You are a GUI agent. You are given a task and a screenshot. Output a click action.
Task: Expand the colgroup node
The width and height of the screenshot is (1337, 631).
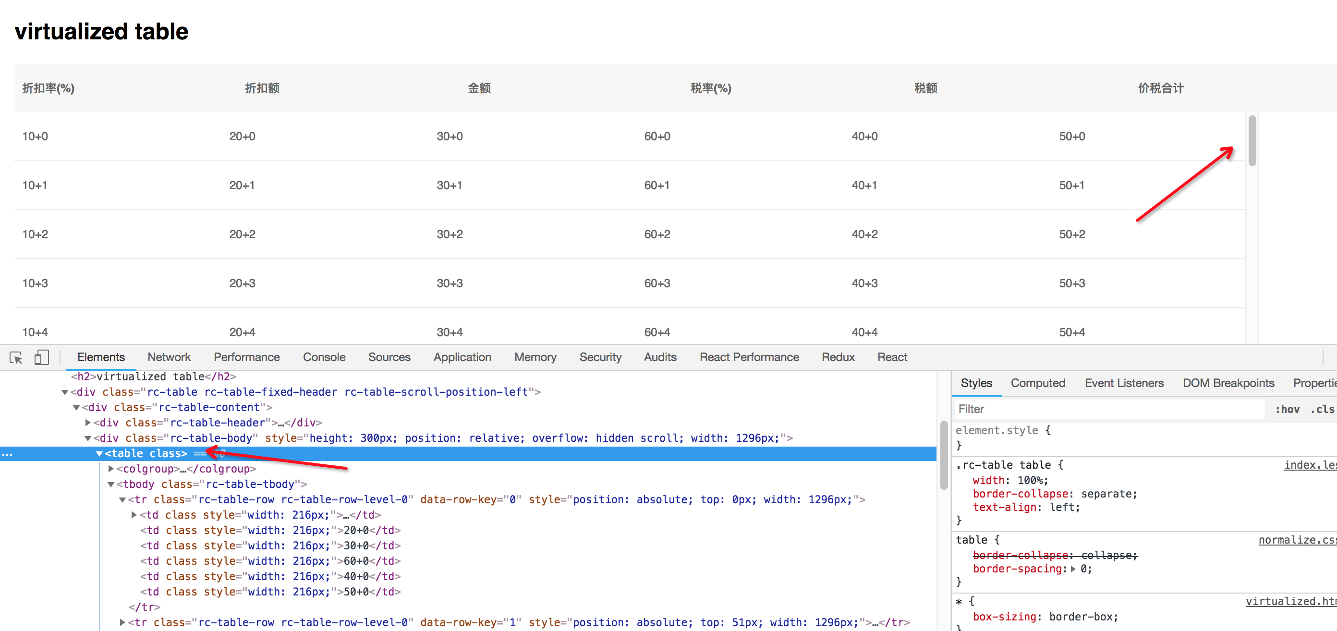click(x=110, y=469)
